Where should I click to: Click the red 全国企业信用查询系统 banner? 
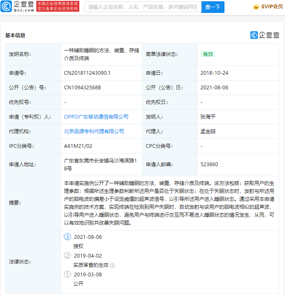pyautogui.click(x=58, y=6)
